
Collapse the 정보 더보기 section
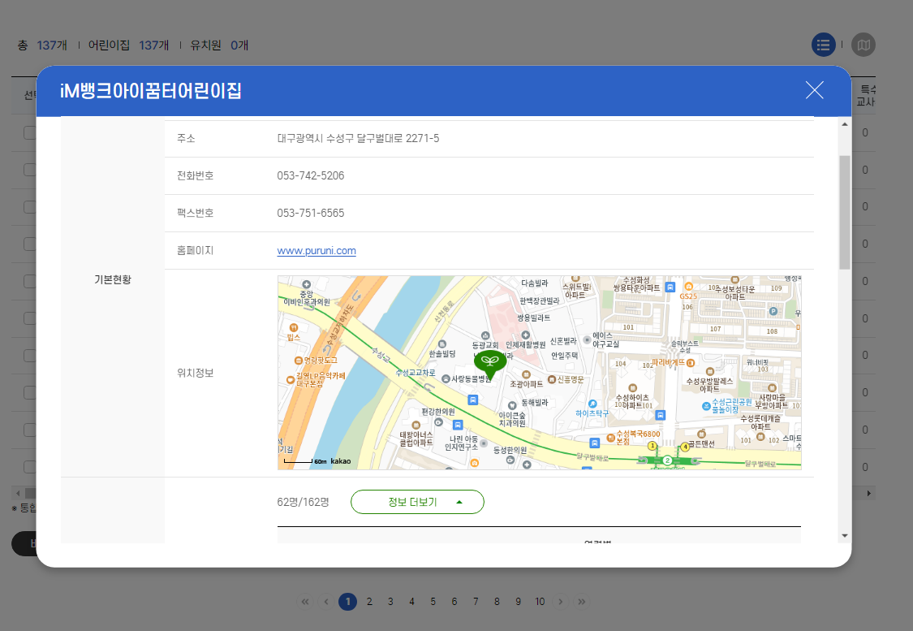point(417,502)
